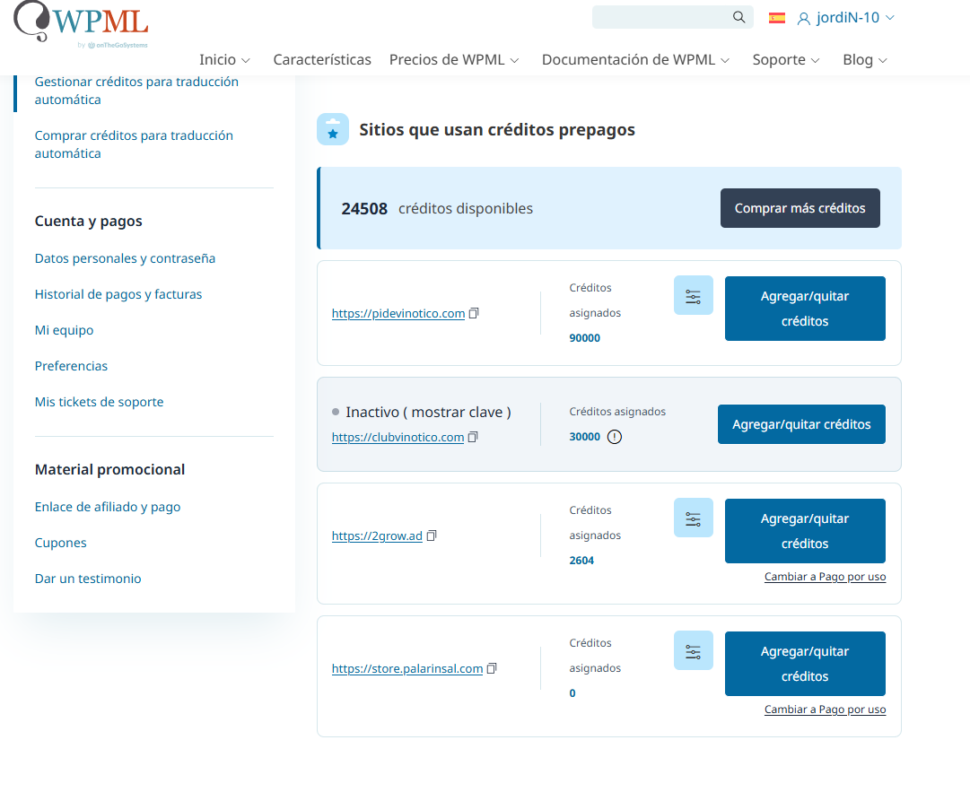The width and height of the screenshot is (970, 801).
Task: Click the 2604 assigned credits value
Action: click(x=581, y=561)
